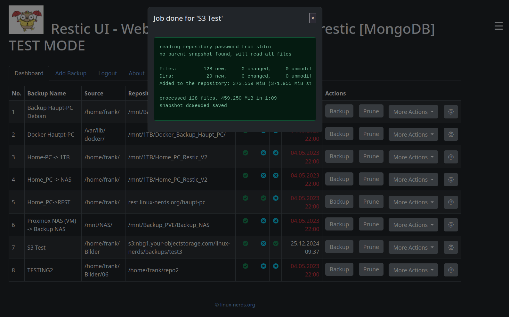Open the Add Backup tab

(x=71, y=73)
